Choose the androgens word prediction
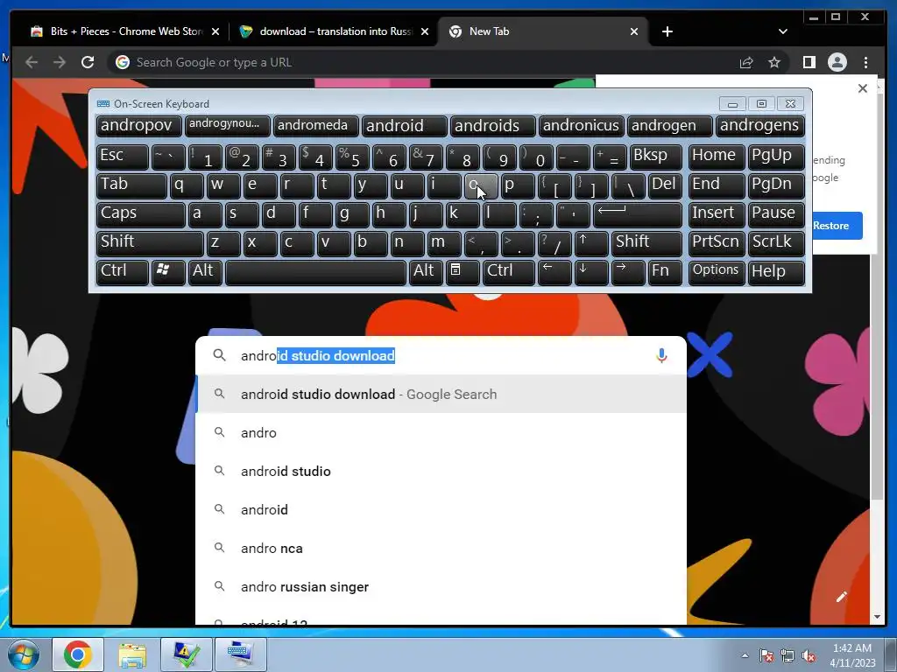 [x=759, y=126]
